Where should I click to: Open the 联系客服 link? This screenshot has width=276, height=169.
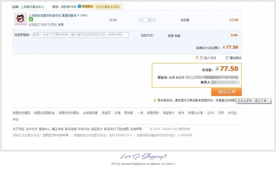[x=71, y=129]
